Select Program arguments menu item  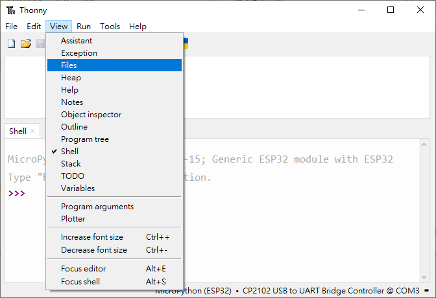point(114,207)
